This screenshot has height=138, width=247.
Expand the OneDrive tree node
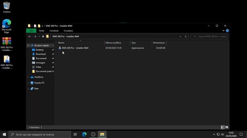[28, 77]
